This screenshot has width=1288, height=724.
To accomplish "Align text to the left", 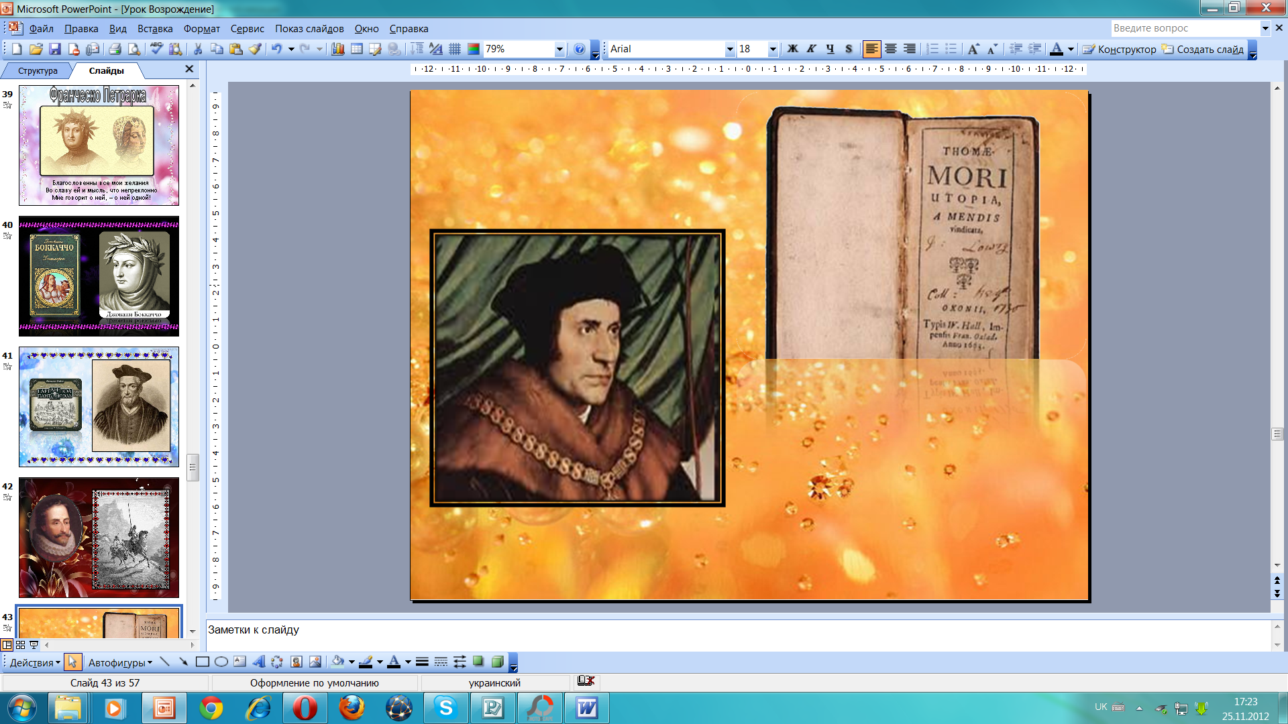I will pyautogui.click(x=871, y=49).
